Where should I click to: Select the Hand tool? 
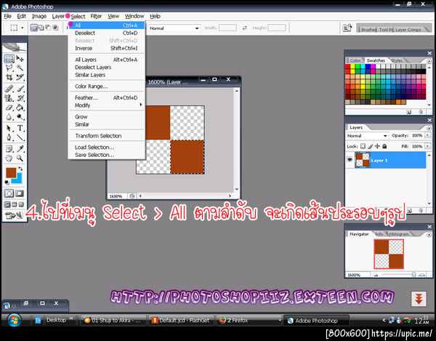click(x=9, y=159)
